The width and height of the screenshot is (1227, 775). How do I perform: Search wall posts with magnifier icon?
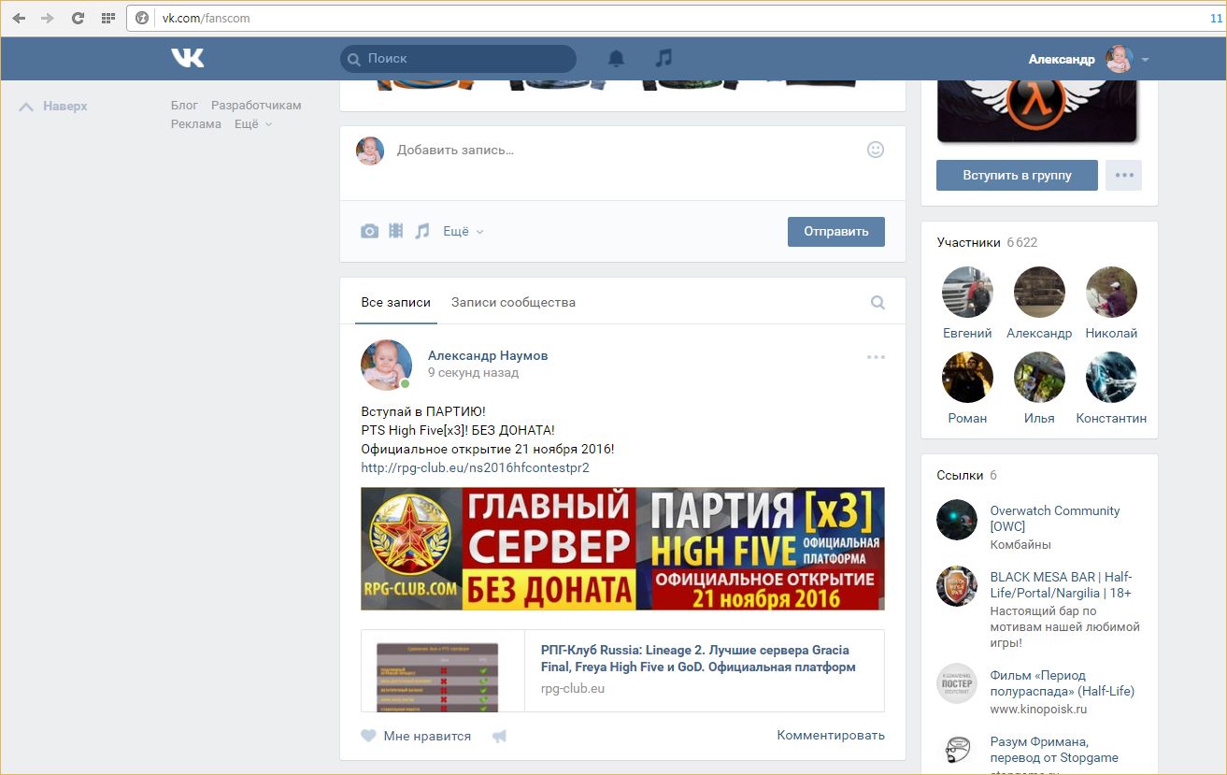[x=877, y=303]
